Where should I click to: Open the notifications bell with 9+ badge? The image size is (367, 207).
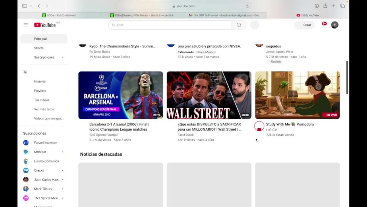pyautogui.click(x=324, y=24)
